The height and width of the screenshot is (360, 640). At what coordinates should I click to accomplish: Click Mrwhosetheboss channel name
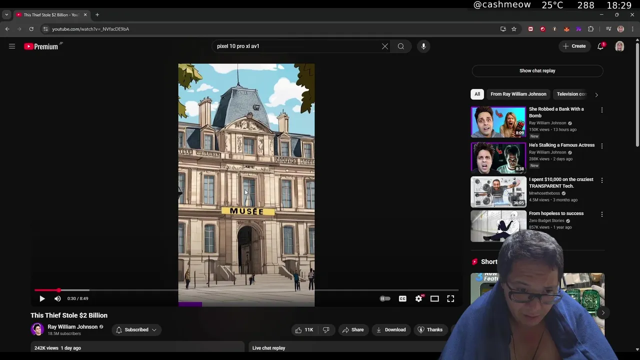tap(544, 193)
